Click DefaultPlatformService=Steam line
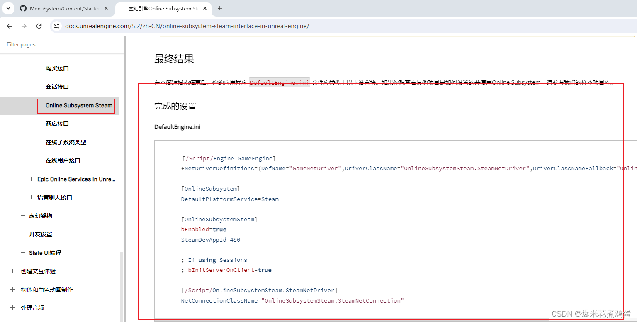 coord(230,199)
